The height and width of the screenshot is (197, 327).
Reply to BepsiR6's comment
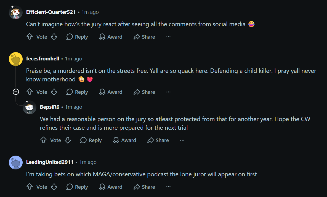(x=91, y=140)
